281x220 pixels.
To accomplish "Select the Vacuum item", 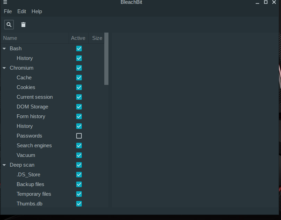I will tap(26, 155).
